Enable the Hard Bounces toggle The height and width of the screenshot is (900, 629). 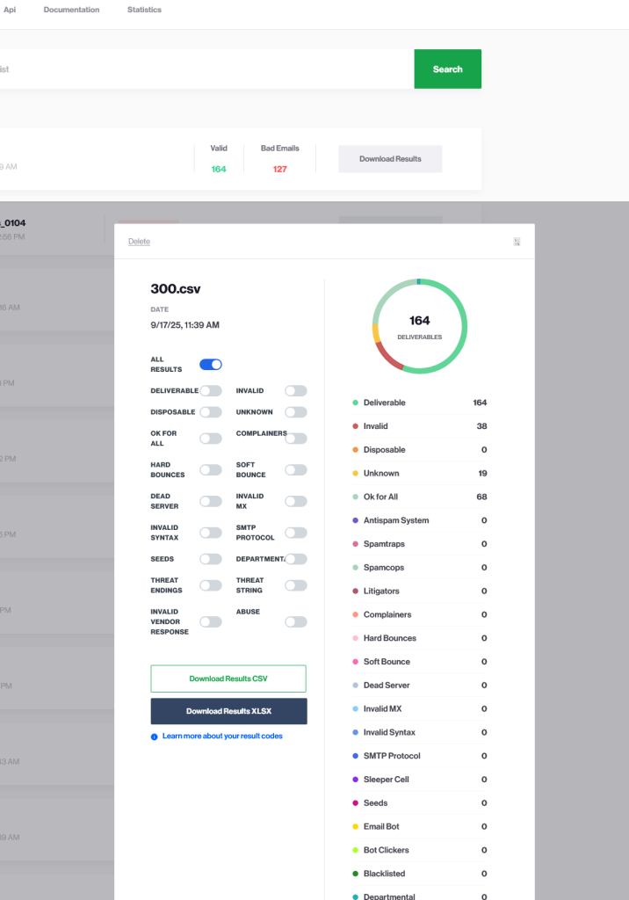211,470
